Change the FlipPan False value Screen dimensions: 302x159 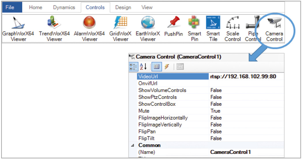click(246, 131)
